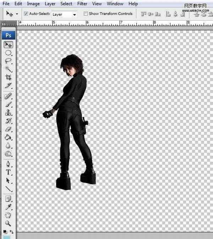Viewport: 213px width, 239px height.
Task: Select the Elliptical Marquee tool
Action: tap(8, 53)
